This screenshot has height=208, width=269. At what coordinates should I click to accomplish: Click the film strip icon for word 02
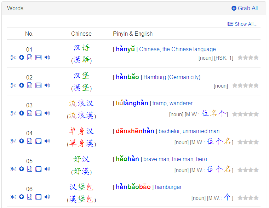tap(38, 85)
